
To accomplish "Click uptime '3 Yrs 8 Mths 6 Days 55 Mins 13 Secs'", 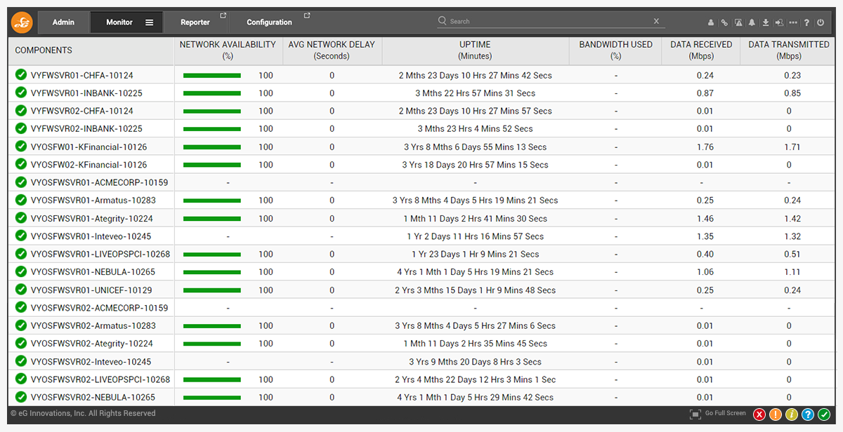I will (475, 147).
